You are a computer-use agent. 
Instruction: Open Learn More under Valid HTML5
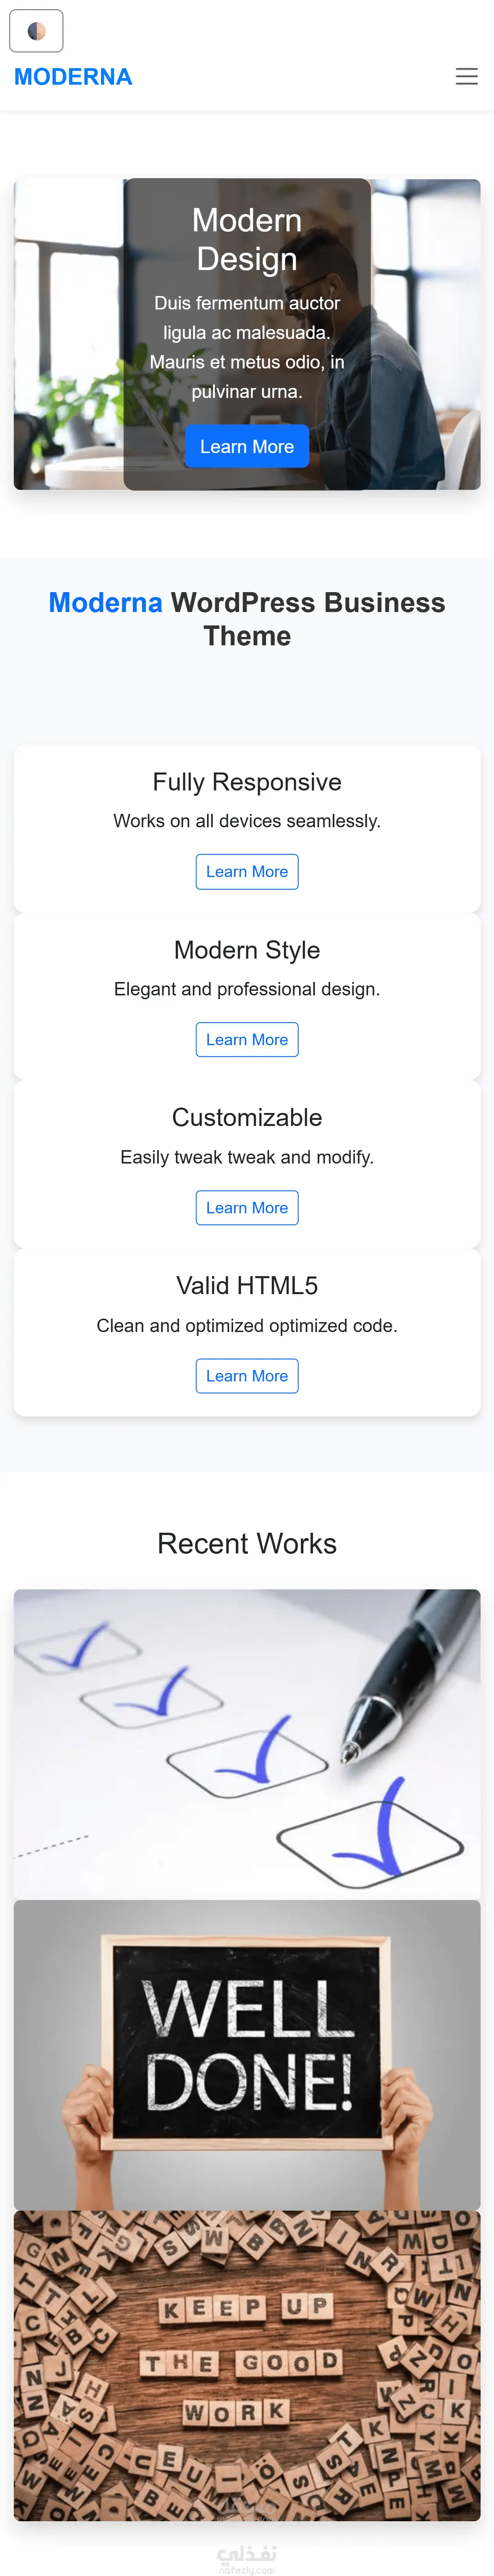pyautogui.click(x=247, y=1376)
